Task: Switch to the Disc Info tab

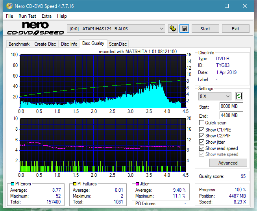Action: (69, 44)
